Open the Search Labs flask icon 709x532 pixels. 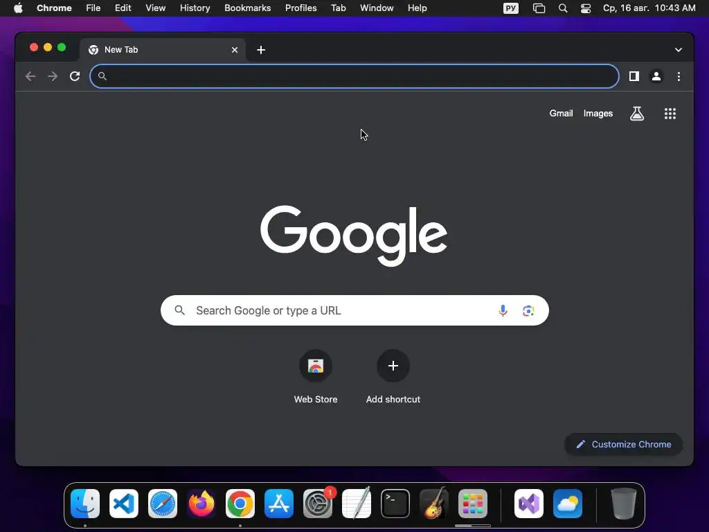click(x=637, y=114)
